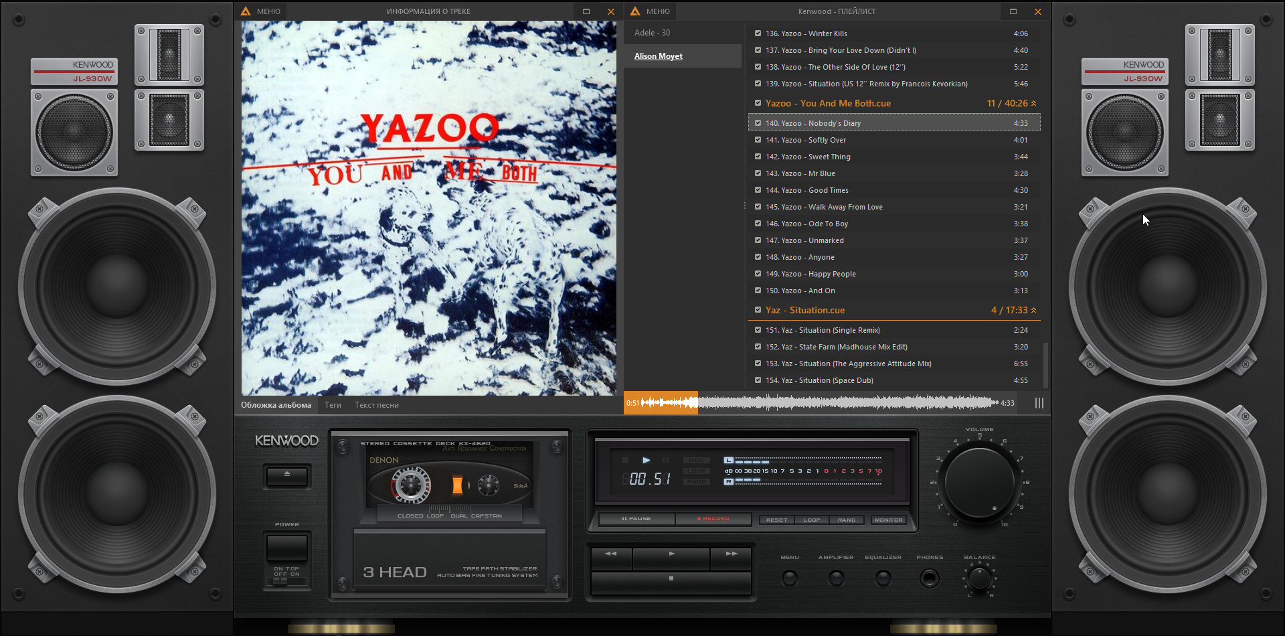This screenshot has height=636, width=1285.
Task: Click the EQUALIZER round knob button
Action: [883, 578]
